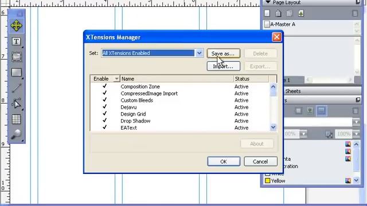Click the Save as... button
The width and height of the screenshot is (367, 206).
pyautogui.click(x=223, y=53)
